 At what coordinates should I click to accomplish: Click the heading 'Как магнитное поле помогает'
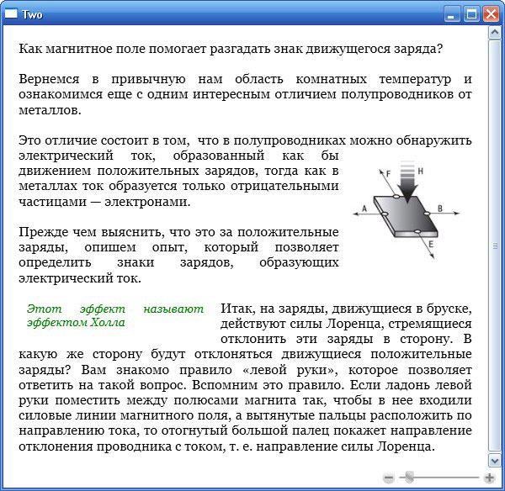coord(113,49)
